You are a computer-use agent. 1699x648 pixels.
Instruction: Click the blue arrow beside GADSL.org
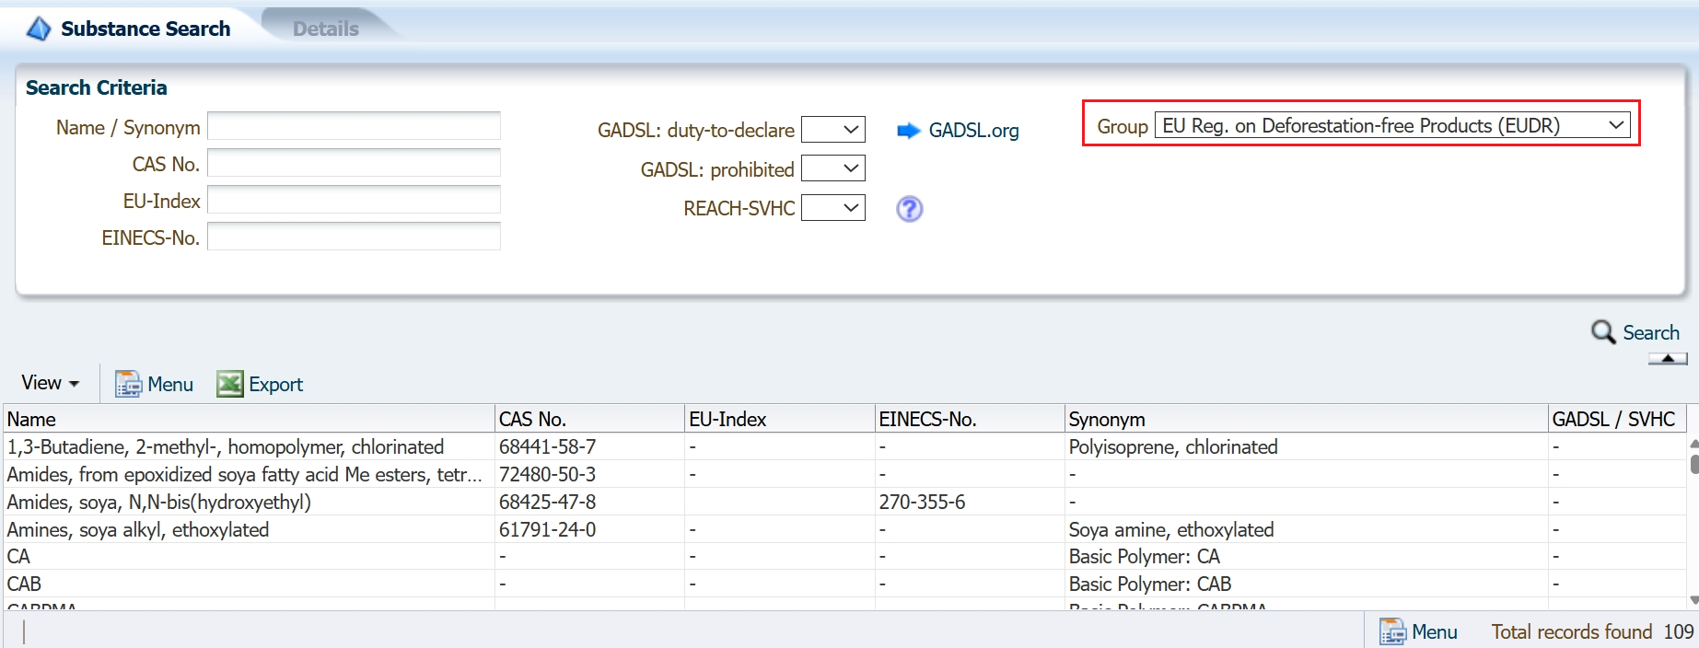(908, 131)
